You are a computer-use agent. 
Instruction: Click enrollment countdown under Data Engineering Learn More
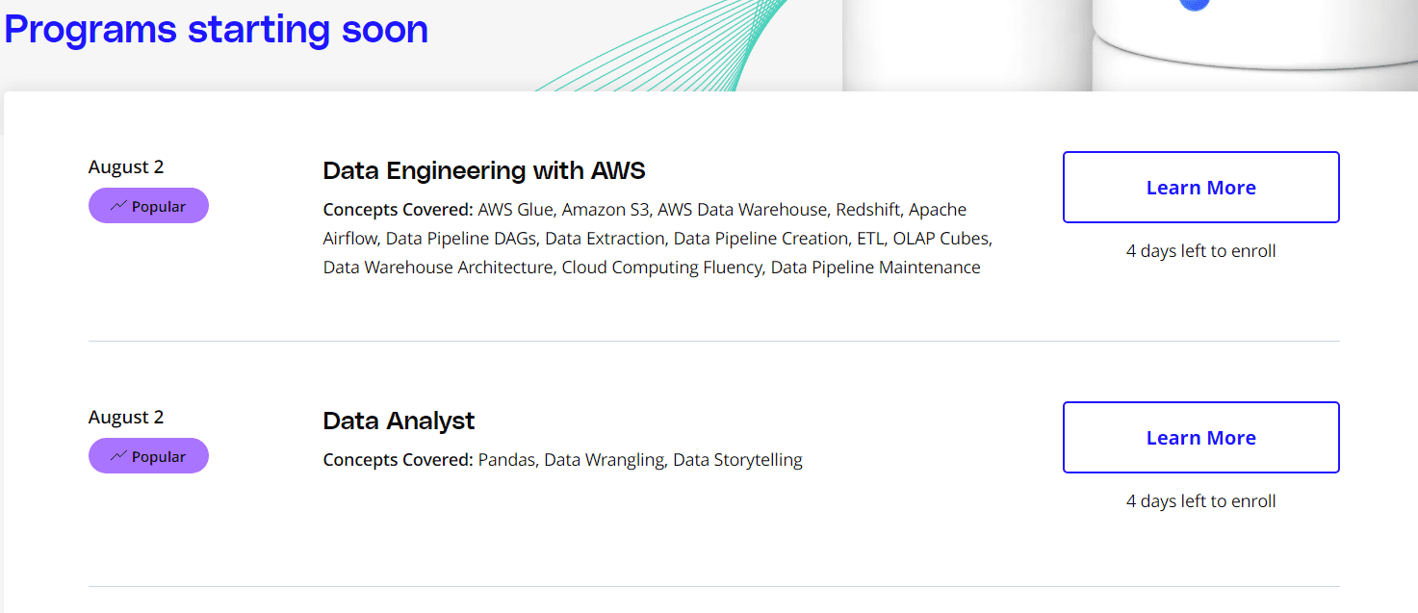click(1200, 251)
